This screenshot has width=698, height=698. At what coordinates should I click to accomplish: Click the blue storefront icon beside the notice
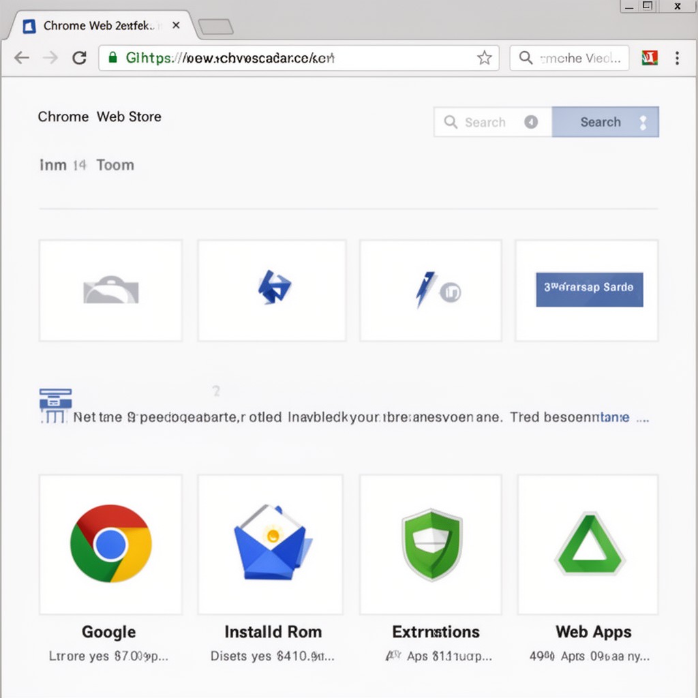click(x=55, y=406)
